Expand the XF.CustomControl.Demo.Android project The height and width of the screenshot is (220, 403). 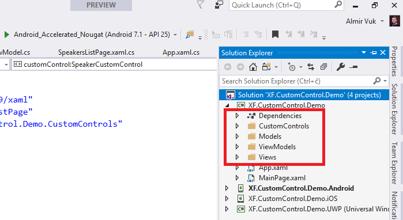point(227,188)
